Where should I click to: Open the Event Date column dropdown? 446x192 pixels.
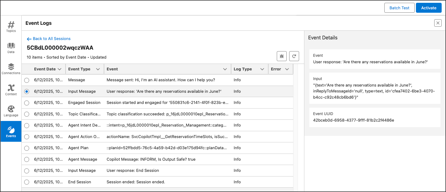click(x=60, y=69)
